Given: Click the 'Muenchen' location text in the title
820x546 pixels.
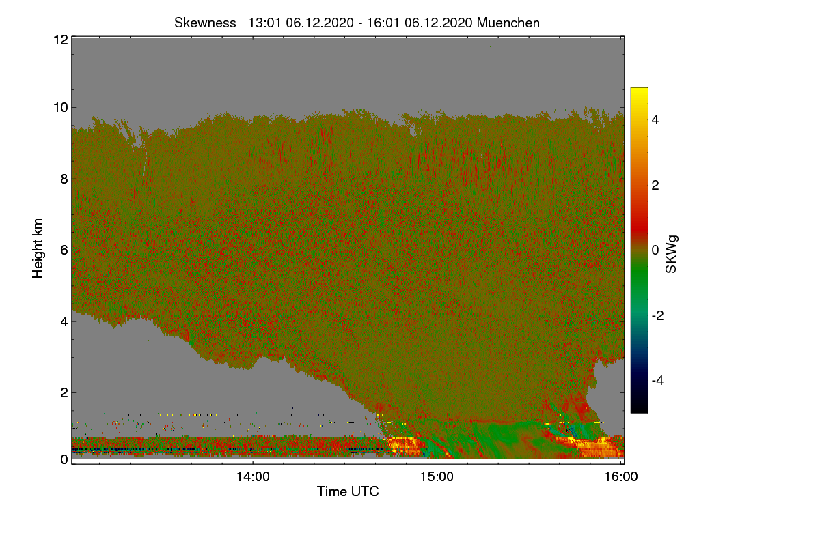Looking at the screenshot, I should (x=508, y=23).
